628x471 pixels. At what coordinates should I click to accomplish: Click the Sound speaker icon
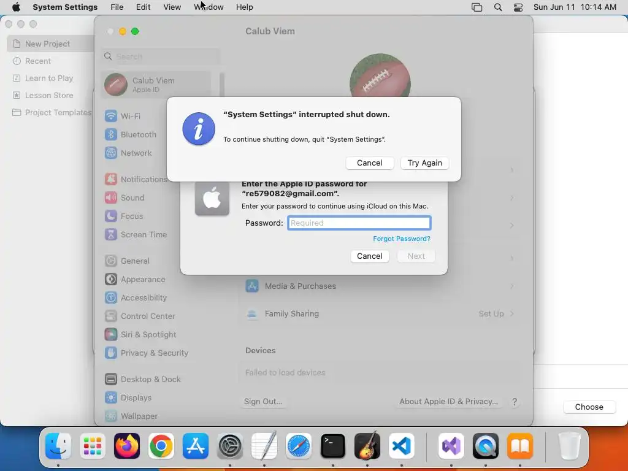pos(111,198)
